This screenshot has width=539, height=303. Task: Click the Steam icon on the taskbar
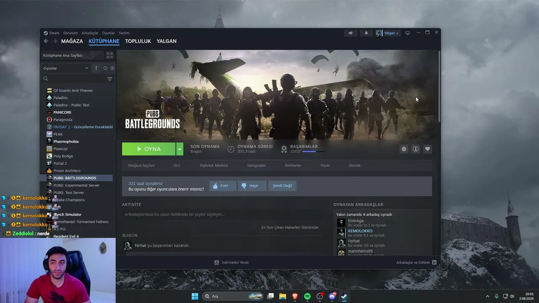click(x=344, y=296)
